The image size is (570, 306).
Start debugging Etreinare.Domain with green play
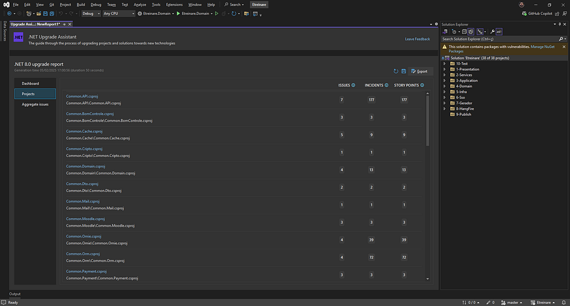178,14
